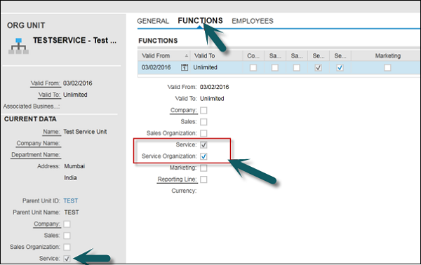421x265 pixels.
Task: Click the Mumbai address value
Action: (74, 166)
